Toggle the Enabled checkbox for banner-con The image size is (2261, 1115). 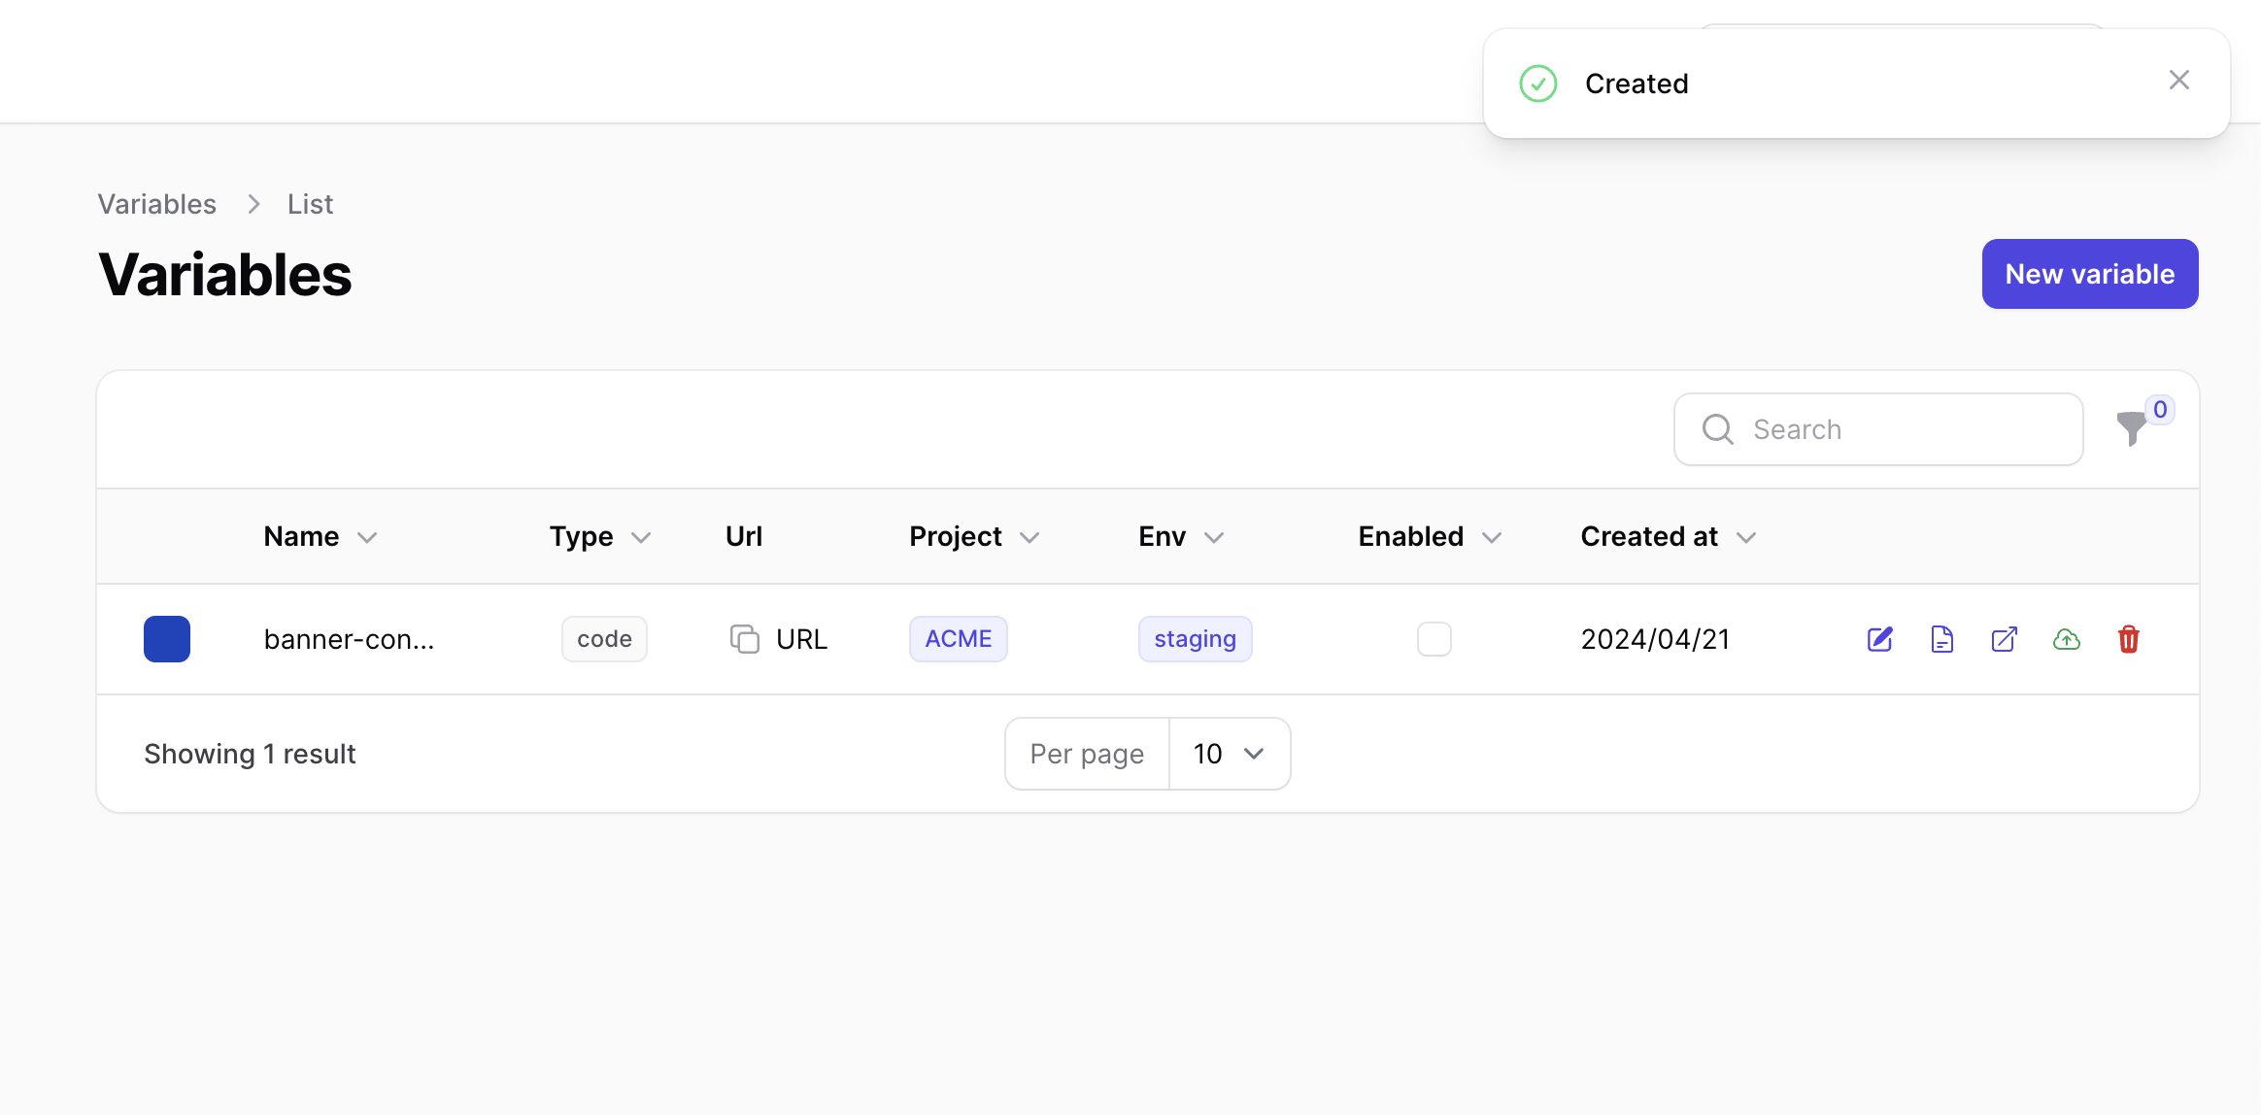(1434, 639)
